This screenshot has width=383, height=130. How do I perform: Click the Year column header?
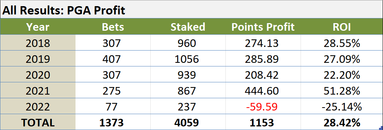click(38, 27)
